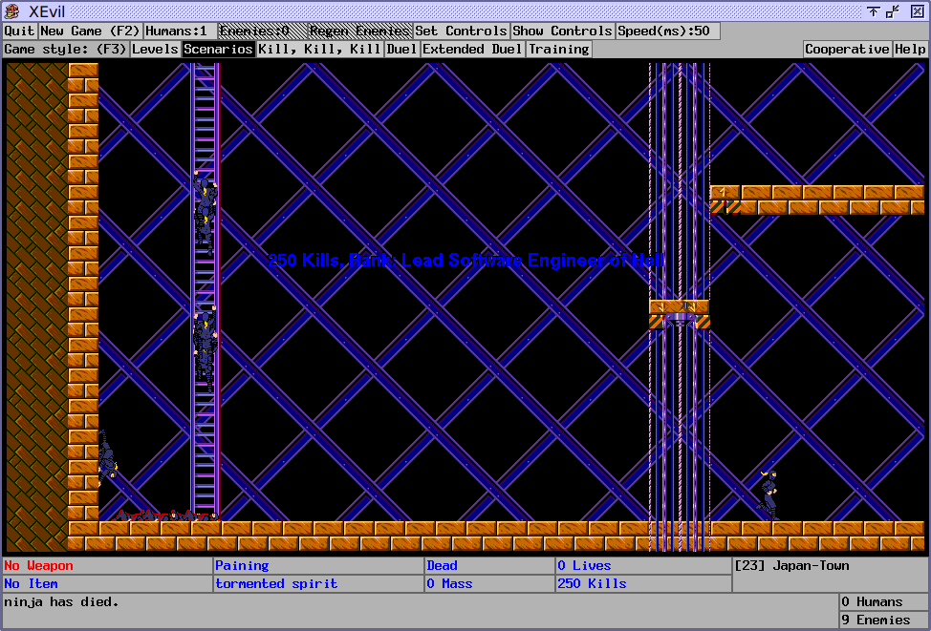Click the "No Weapon" status text
The width and height of the screenshot is (931, 631).
coord(38,566)
